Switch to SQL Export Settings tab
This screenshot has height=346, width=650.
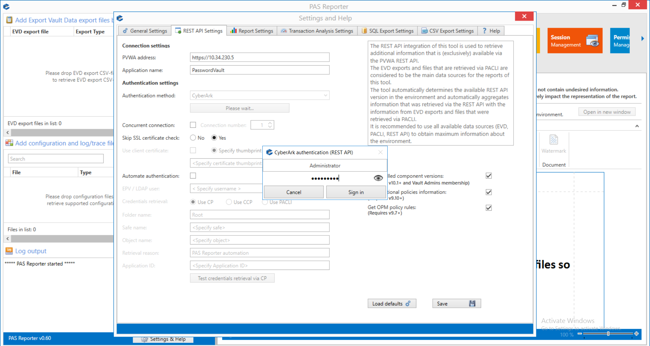[x=387, y=31]
